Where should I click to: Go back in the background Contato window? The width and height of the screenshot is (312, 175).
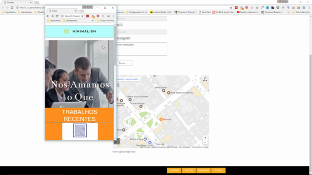[x=3, y=8]
